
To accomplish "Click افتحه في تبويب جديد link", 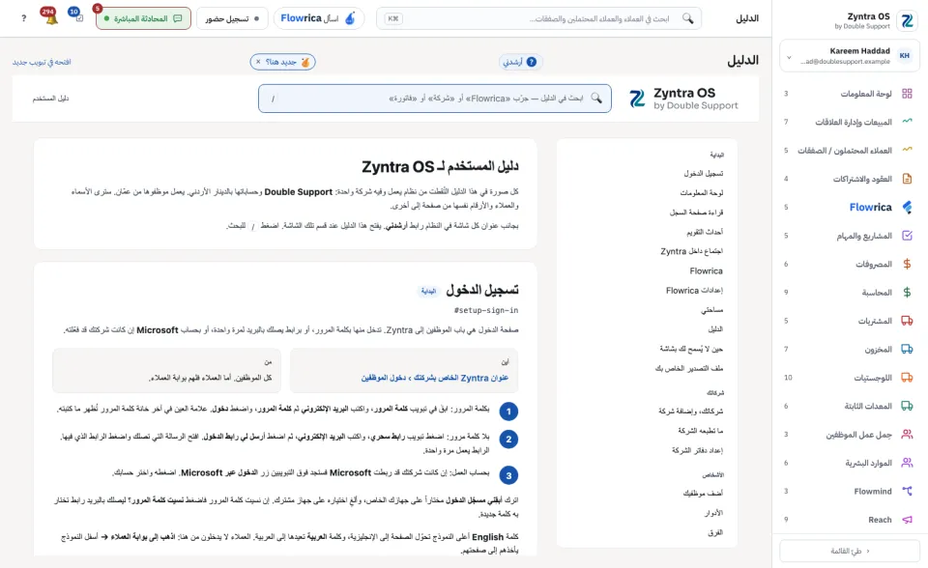I will click(x=42, y=62).
